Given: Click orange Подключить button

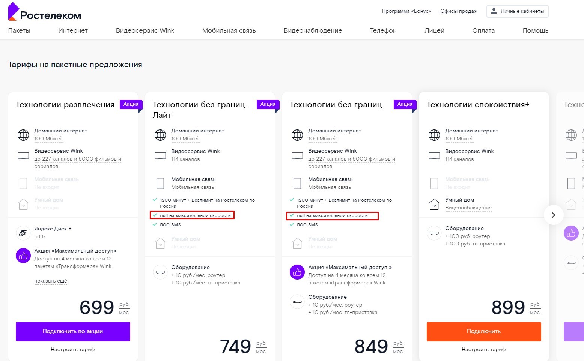Looking at the screenshot, I should tap(484, 331).
